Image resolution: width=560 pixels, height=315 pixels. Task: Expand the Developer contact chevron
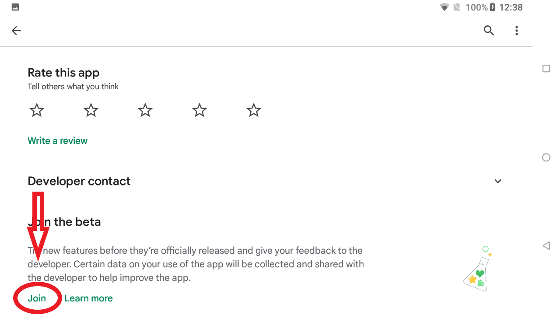click(498, 181)
